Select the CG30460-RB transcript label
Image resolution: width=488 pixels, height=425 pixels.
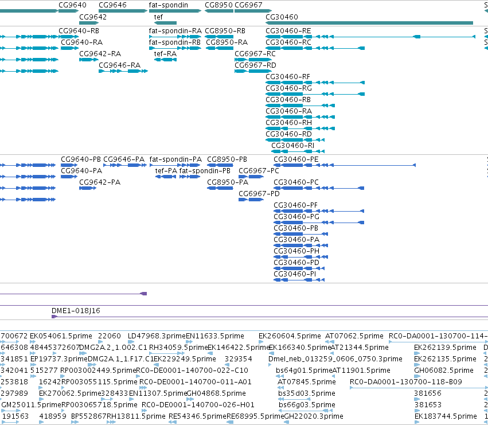click(x=288, y=100)
